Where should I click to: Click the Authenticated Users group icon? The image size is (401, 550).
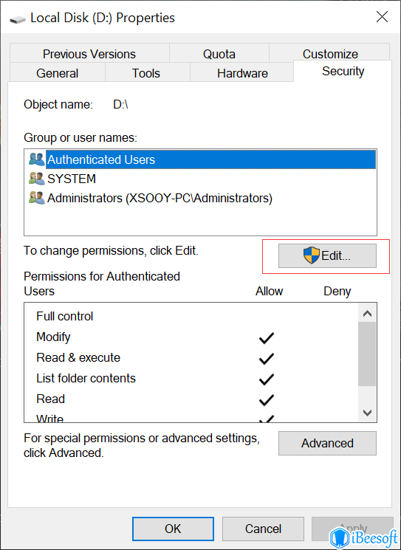[36, 159]
